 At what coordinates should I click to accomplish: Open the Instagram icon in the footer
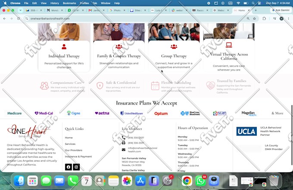pos(76,167)
